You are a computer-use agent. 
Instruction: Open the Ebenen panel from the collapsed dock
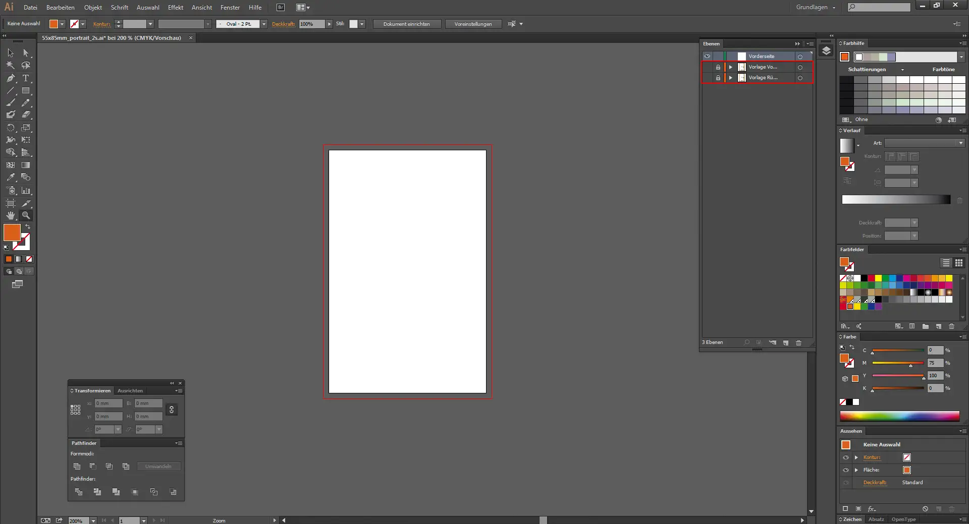(x=826, y=51)
